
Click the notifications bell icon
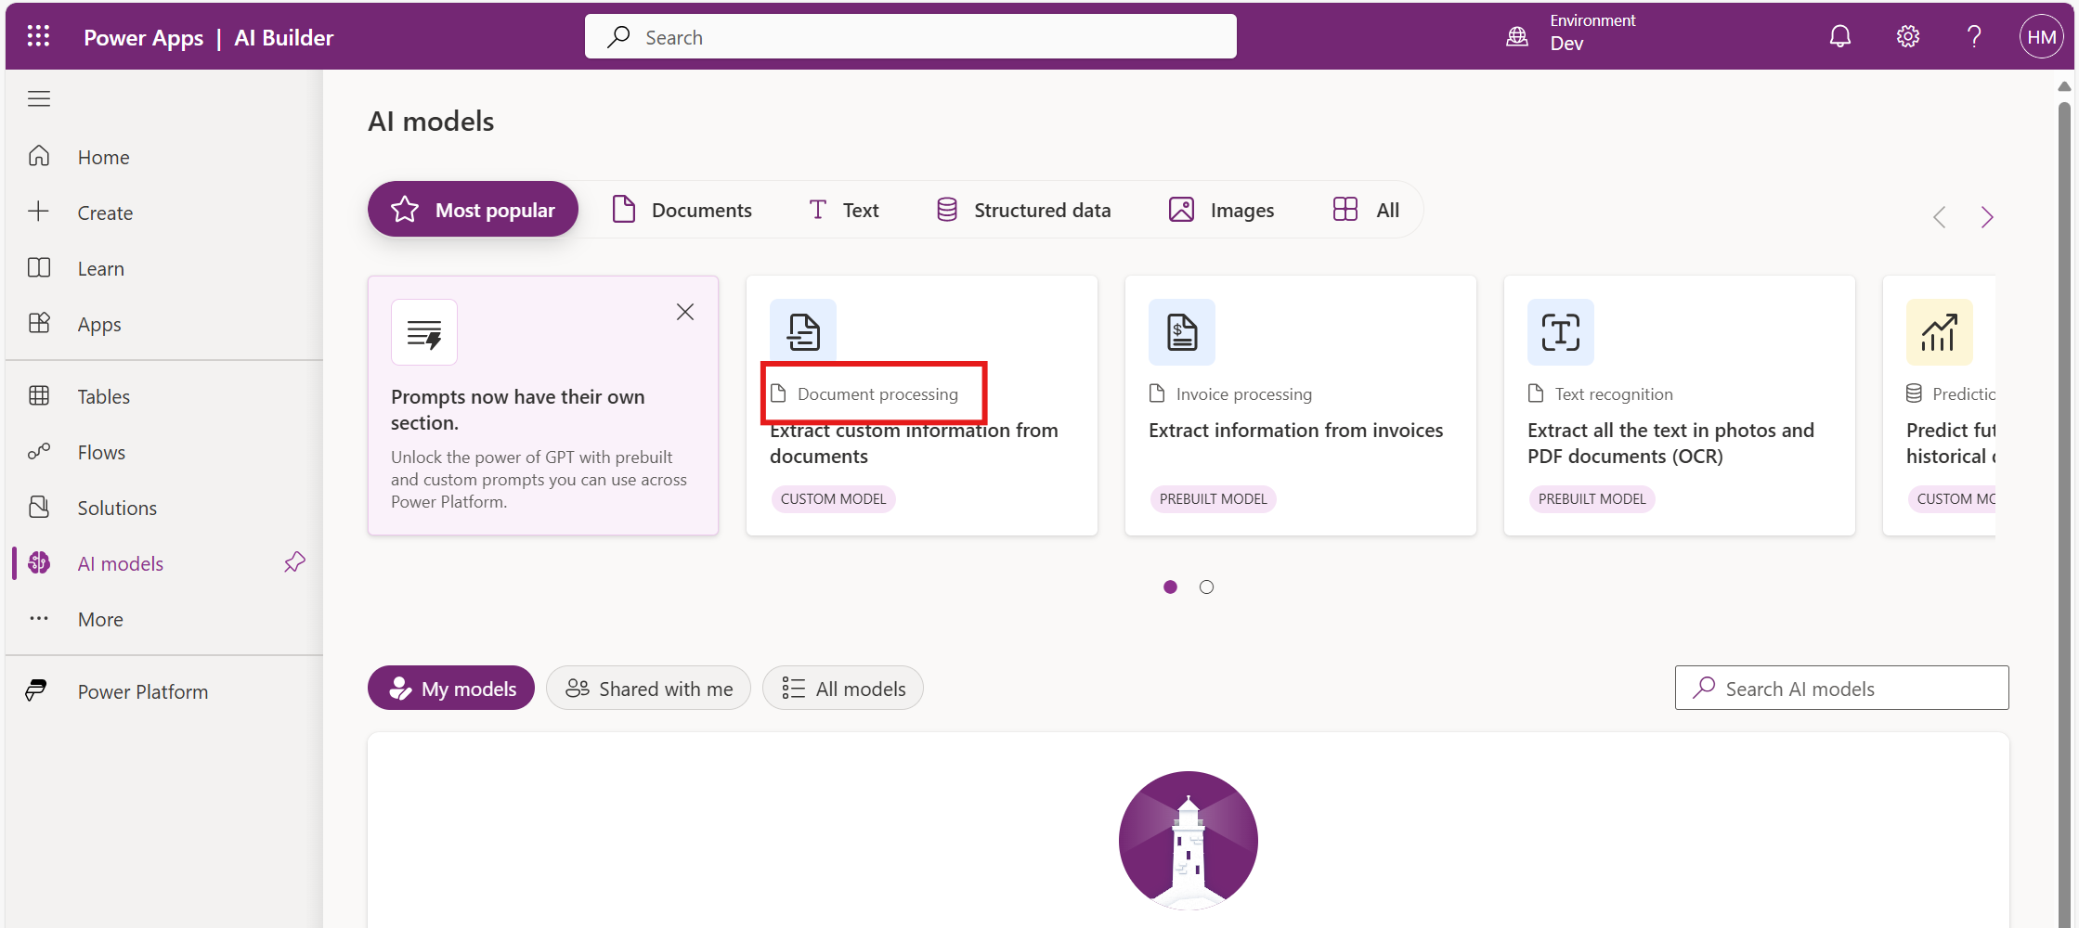pos(1839,36)
